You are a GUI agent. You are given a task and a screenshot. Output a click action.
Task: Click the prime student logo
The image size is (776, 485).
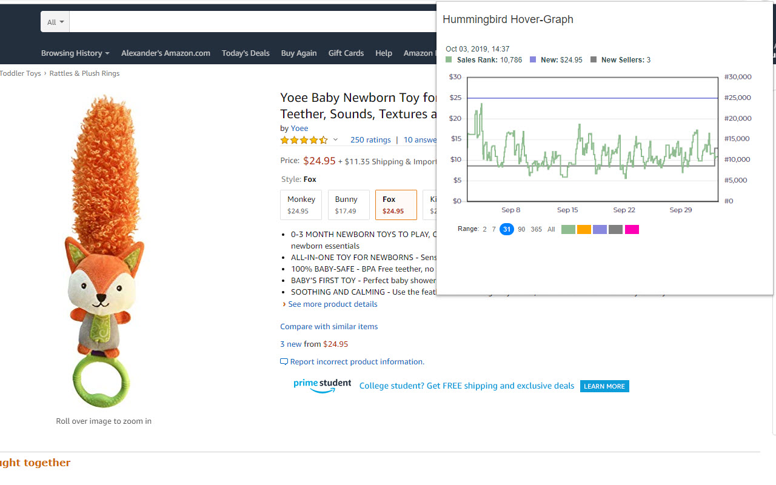[x=322, y=386]
